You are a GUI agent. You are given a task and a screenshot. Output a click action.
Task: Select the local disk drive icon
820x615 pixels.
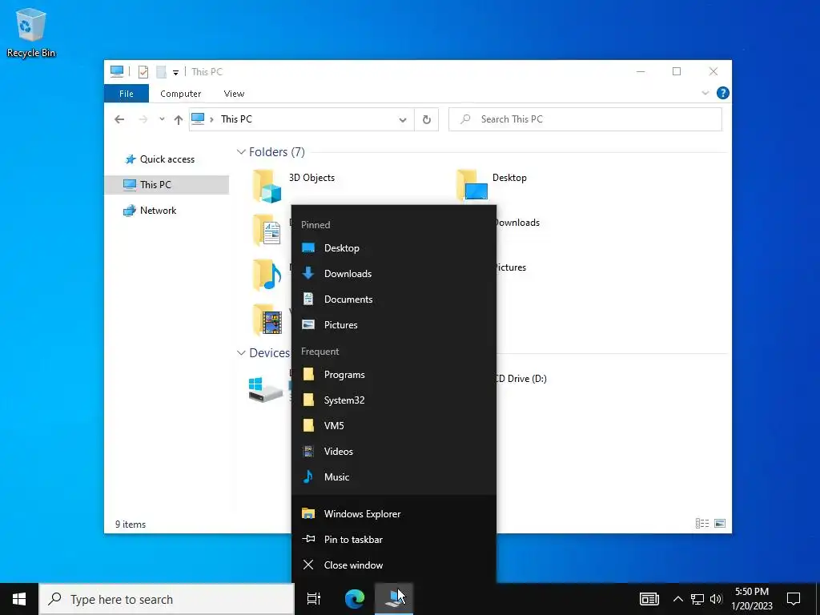[x=266, y=389]
